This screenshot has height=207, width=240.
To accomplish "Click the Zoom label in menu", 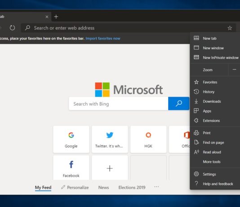I will [x=208, y=70].
